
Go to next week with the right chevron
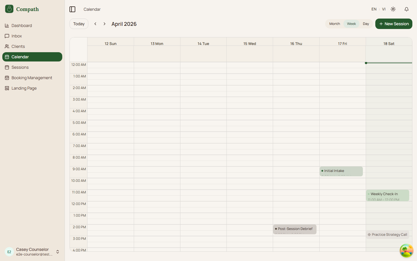104,24
